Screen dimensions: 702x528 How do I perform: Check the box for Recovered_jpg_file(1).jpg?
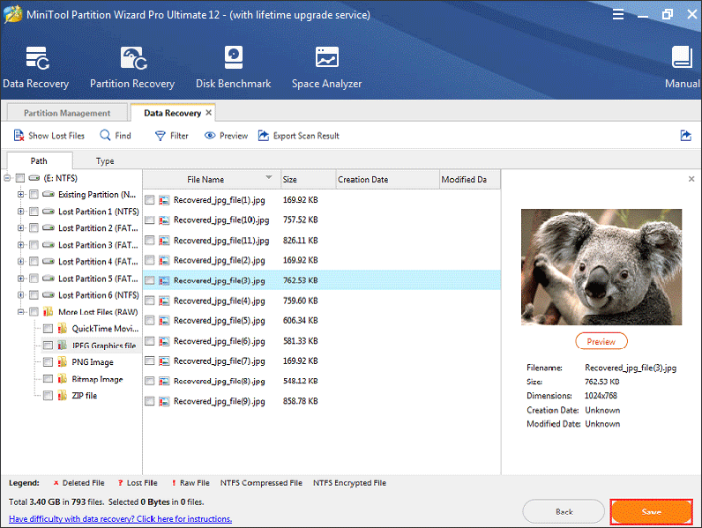click(150, 200)
